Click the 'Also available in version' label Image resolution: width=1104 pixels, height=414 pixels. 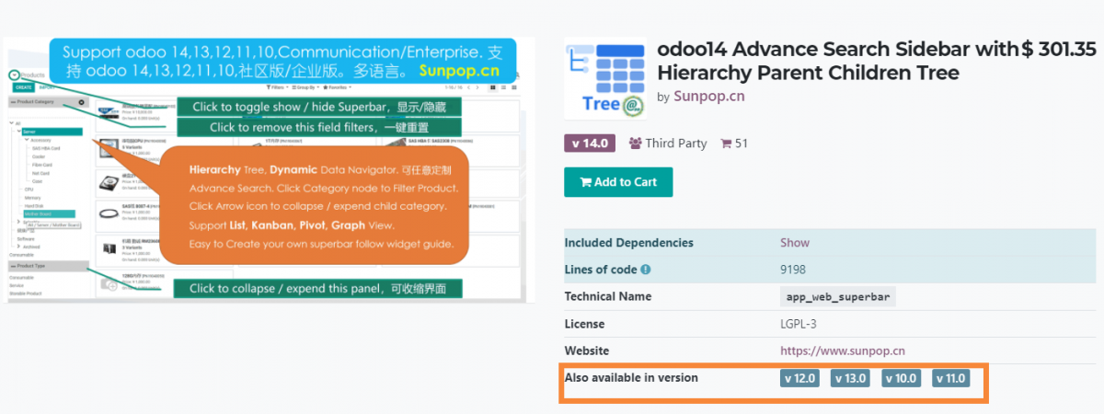(x=631, y=377)
